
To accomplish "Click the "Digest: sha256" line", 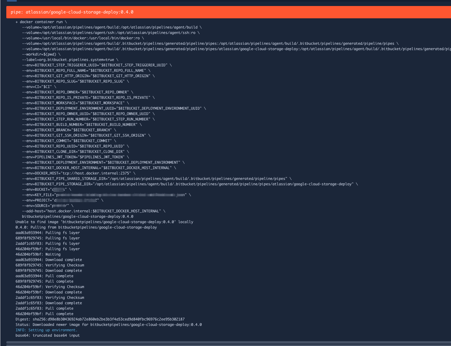I will [x=100, y=319].
